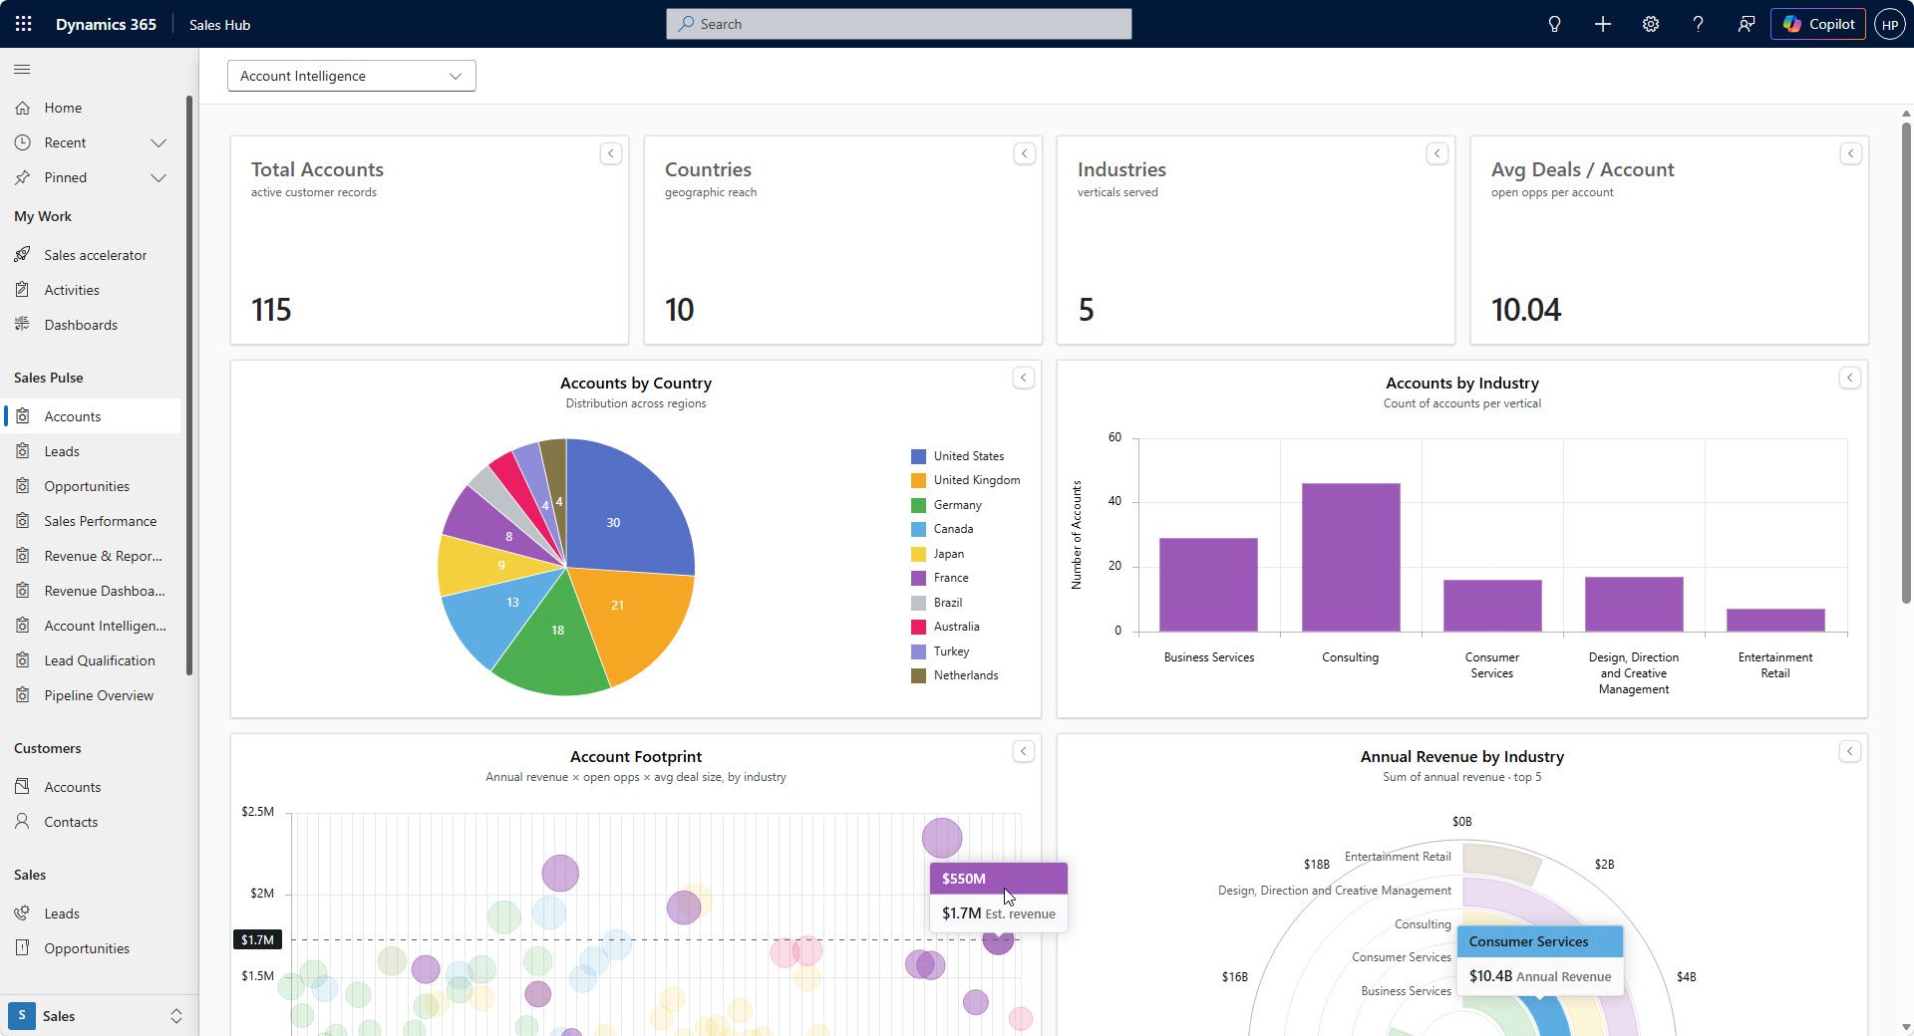The width and height of the screenshot is (1914, 1036).
Task: Collapse the Countries card
Action: pos(1024,153)
